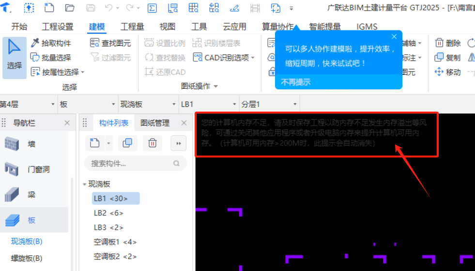This screenshot has width=475, height=271.
Task: Switch to 图纸管理 panel tab
Action: pos(155,123)
